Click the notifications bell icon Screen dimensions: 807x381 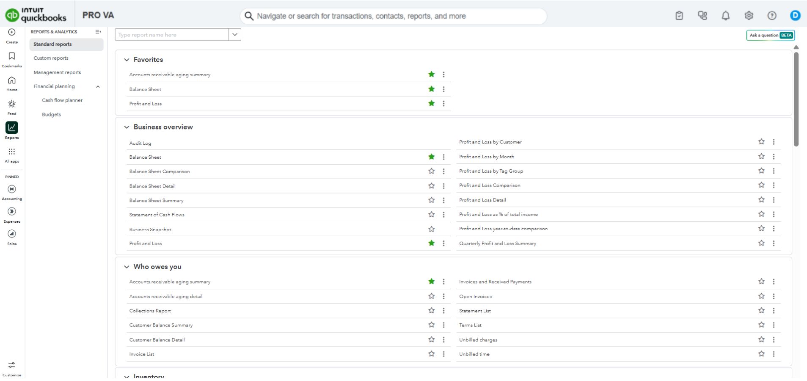point(726,16)
